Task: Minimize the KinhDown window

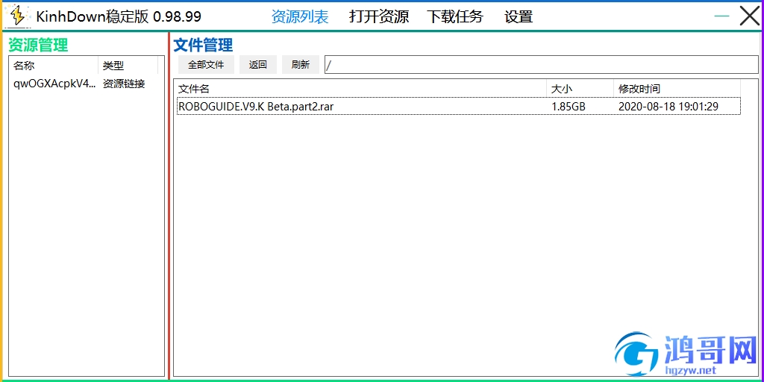Action: click(x=721, y=16)
